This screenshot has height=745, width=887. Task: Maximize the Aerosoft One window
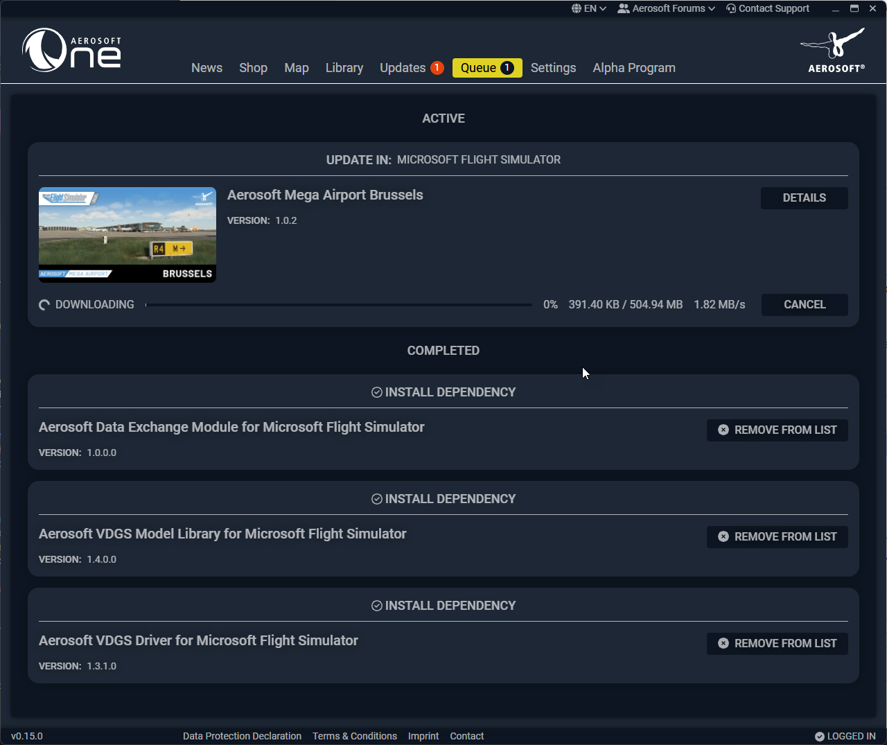pyautogui.click(x=854, y=8)
